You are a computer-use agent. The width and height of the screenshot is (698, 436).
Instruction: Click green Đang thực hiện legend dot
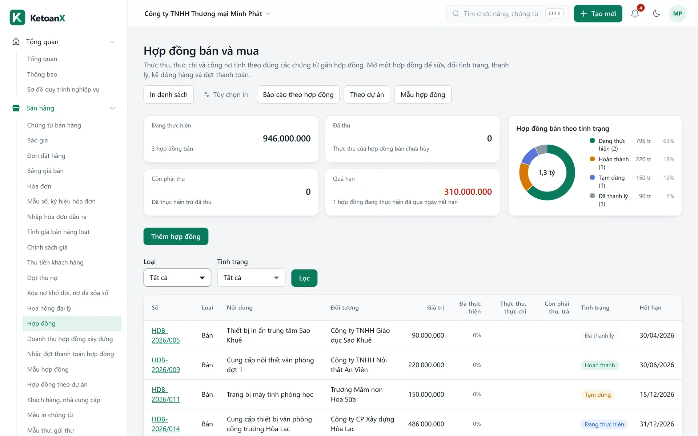(592, 141)
